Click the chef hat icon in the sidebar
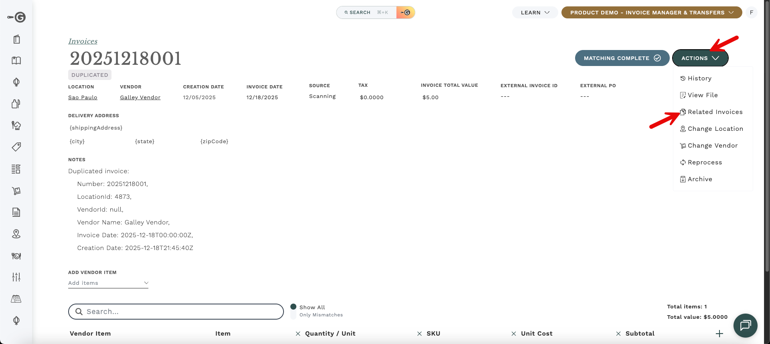This screenshot has height=344, width=770. pos(16,126)
